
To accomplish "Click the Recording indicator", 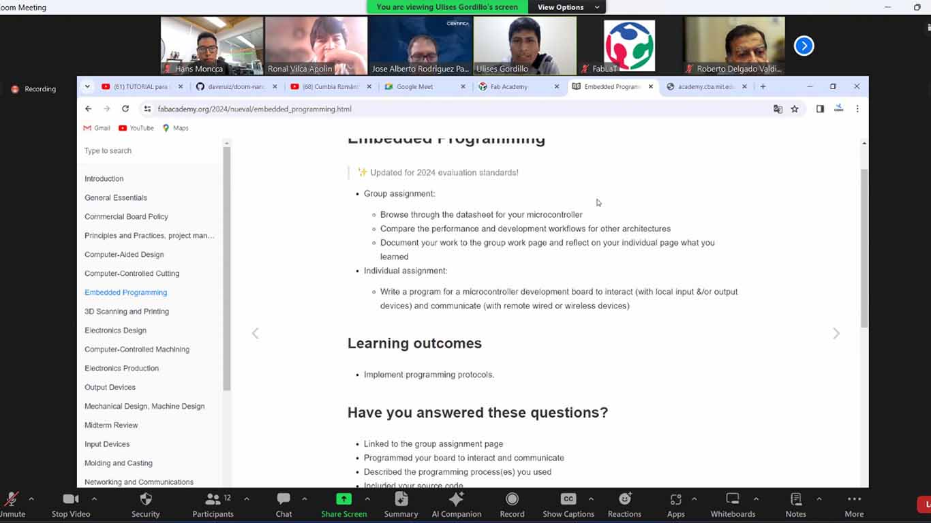I will pyautogui.click(x=33, y=89).
